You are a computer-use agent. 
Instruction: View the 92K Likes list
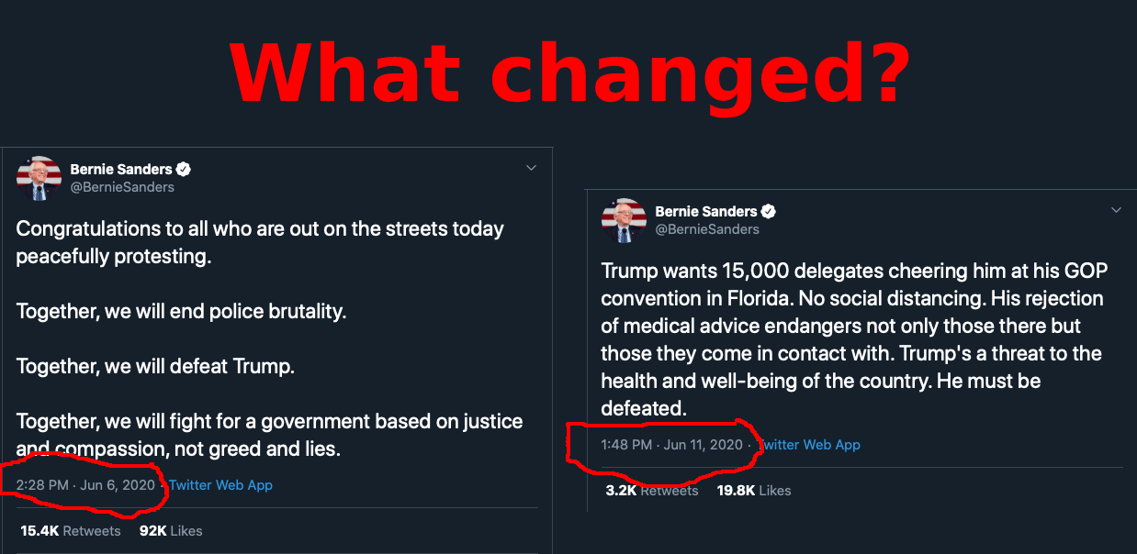point(171,531)
